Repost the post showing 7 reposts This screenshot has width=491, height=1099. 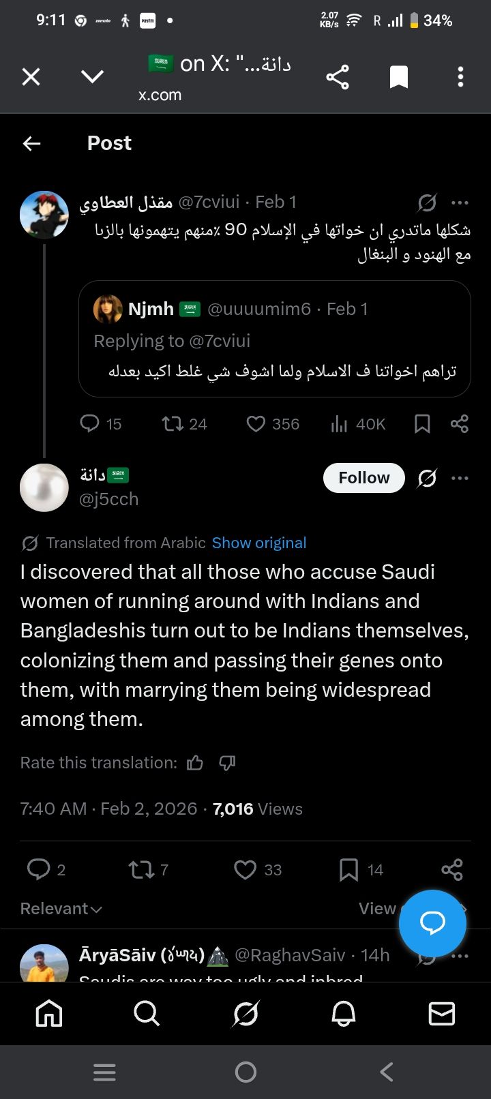(x=141, y=869)
